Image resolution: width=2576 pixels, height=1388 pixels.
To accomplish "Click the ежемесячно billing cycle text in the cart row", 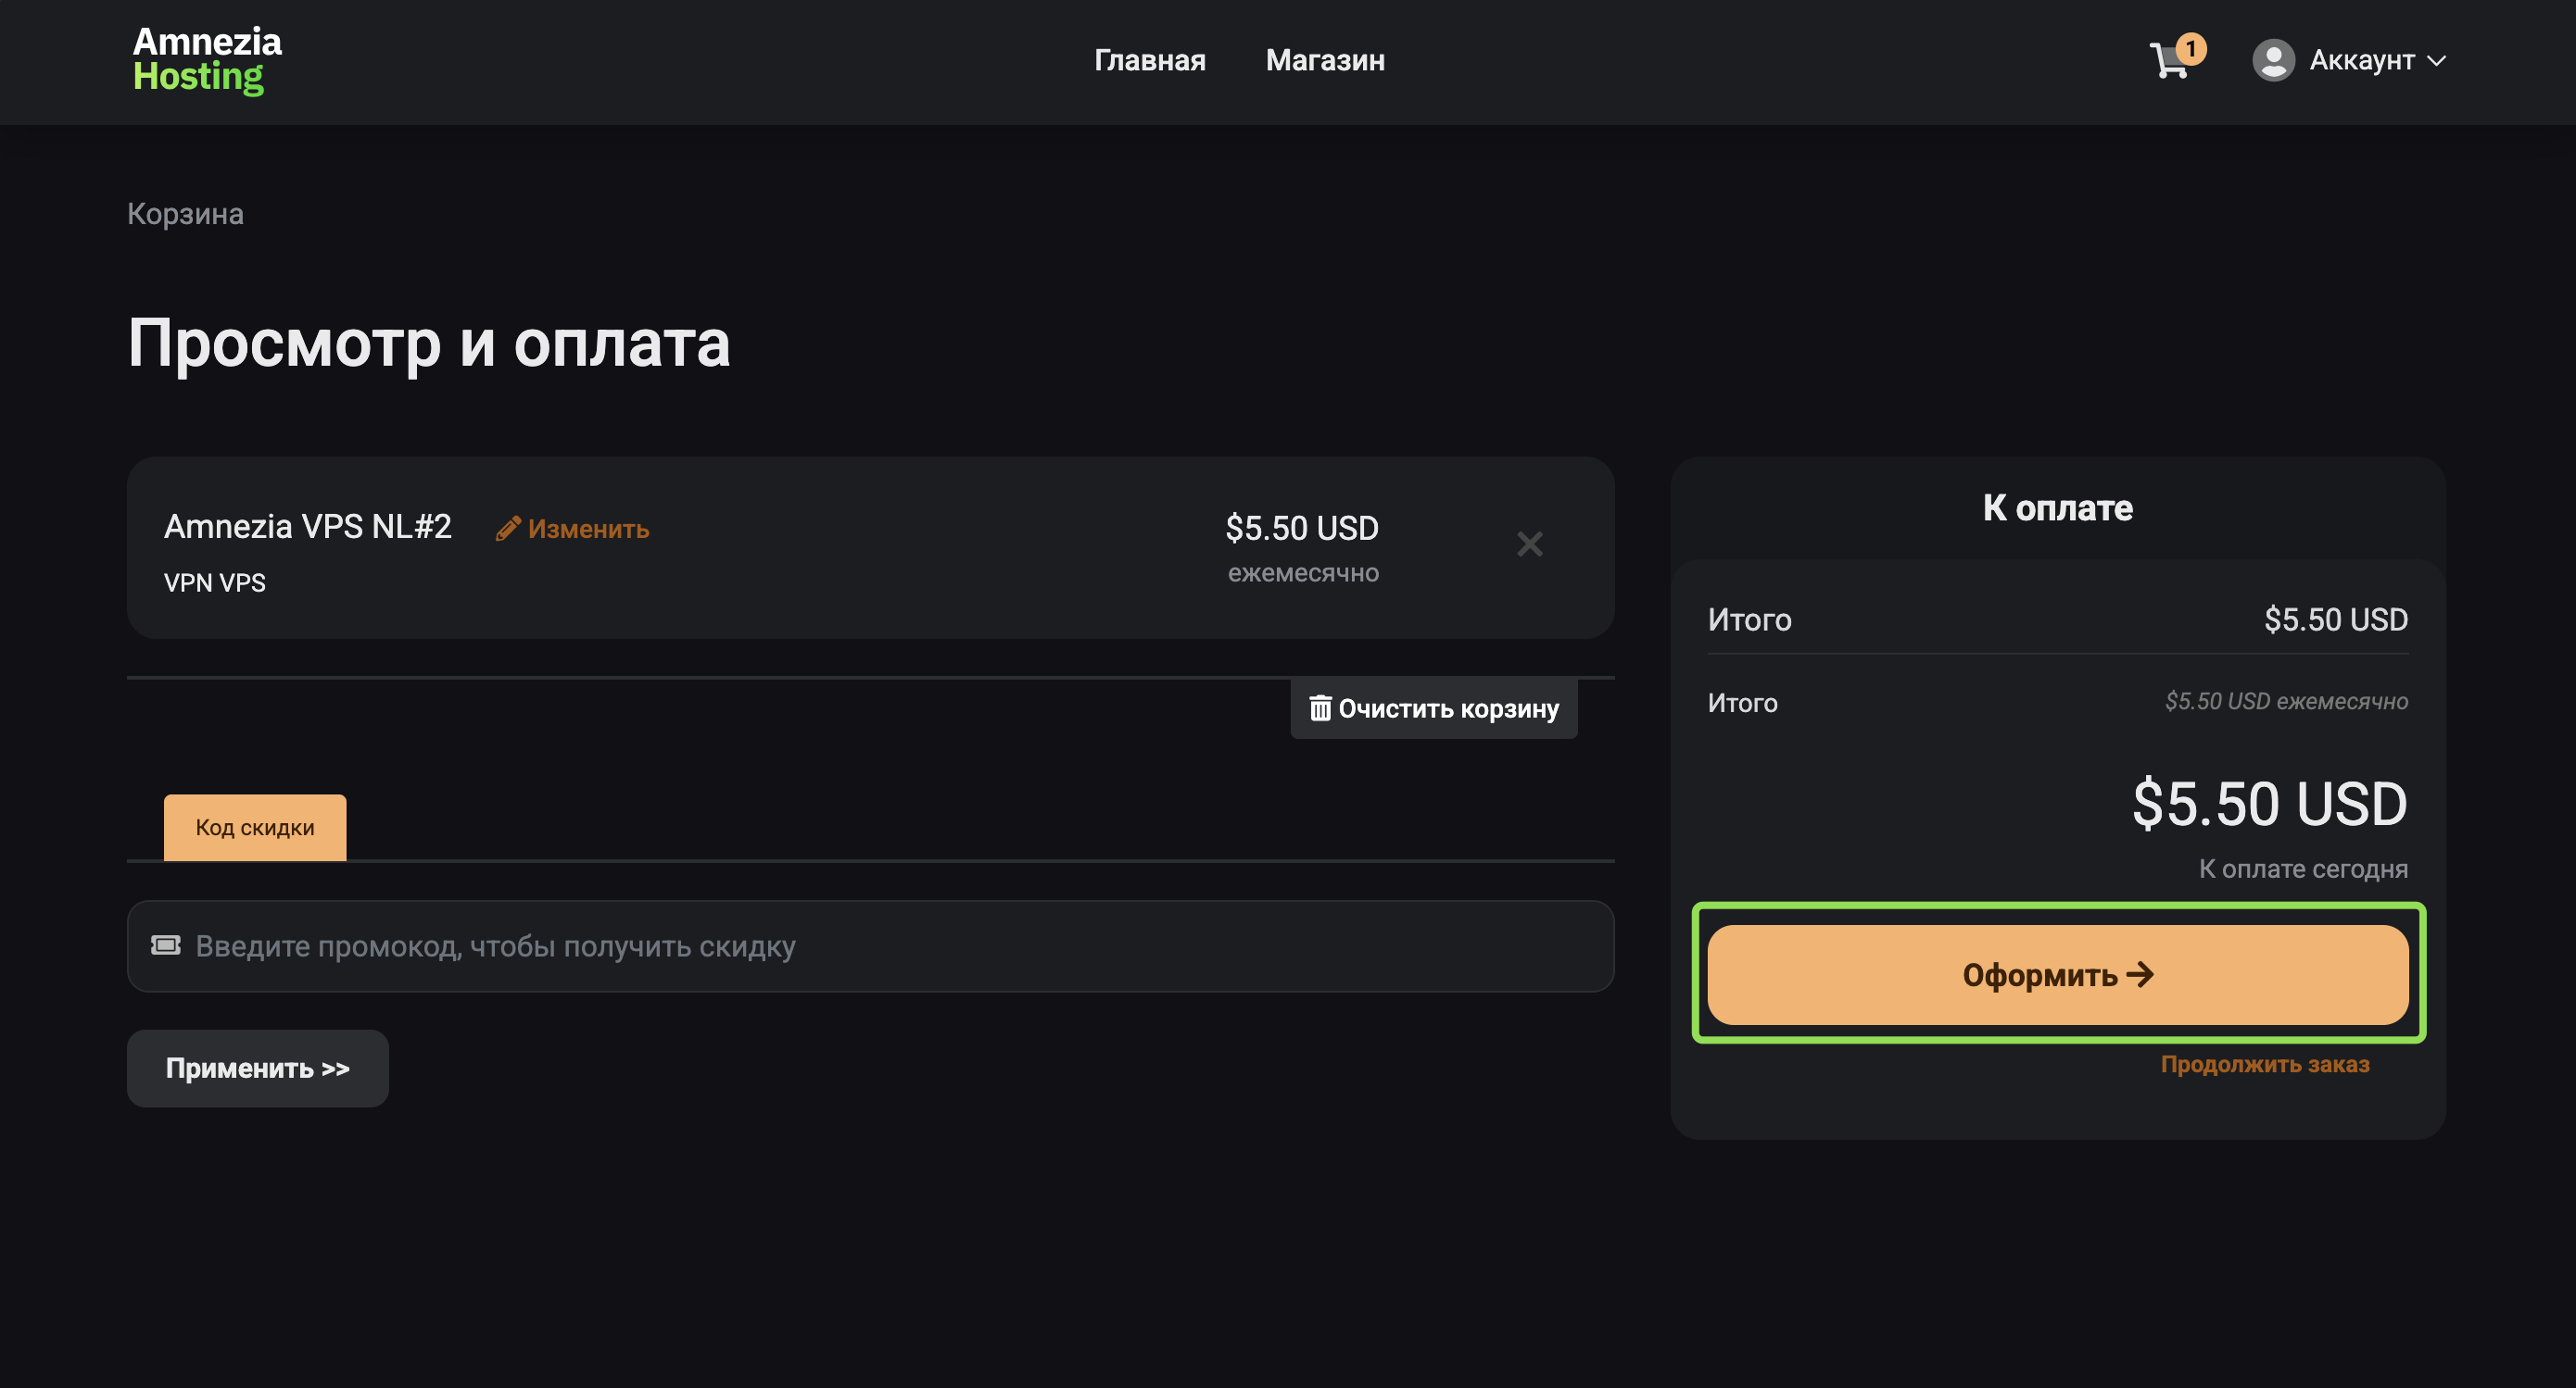I will coord(1303,572).
